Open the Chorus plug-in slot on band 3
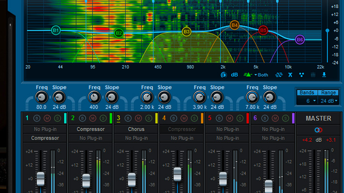344x193 pixels. [136, 129]
